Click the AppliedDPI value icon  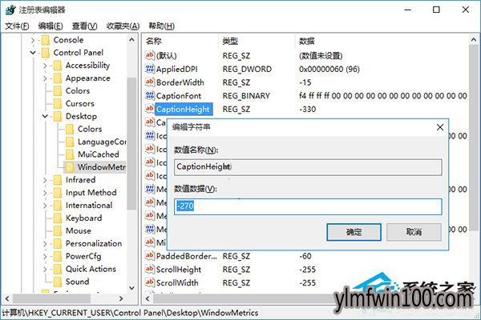click(x=150, y=69)
